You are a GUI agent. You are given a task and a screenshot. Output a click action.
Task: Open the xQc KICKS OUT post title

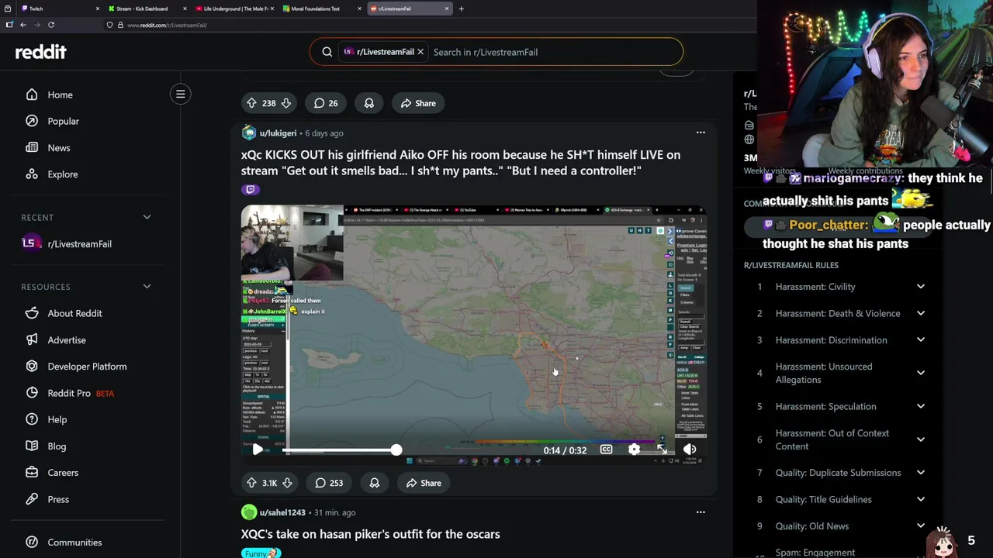pyautogui.click(x=461, y=163)
